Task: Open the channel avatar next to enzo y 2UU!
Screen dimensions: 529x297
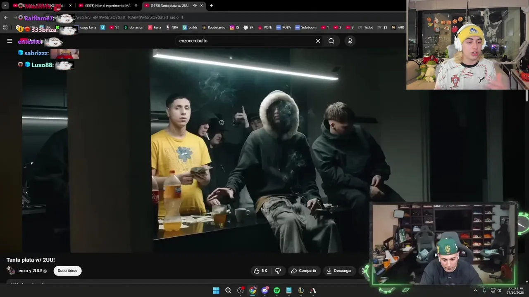Action: pyautogui.click(x=11, y=271)
